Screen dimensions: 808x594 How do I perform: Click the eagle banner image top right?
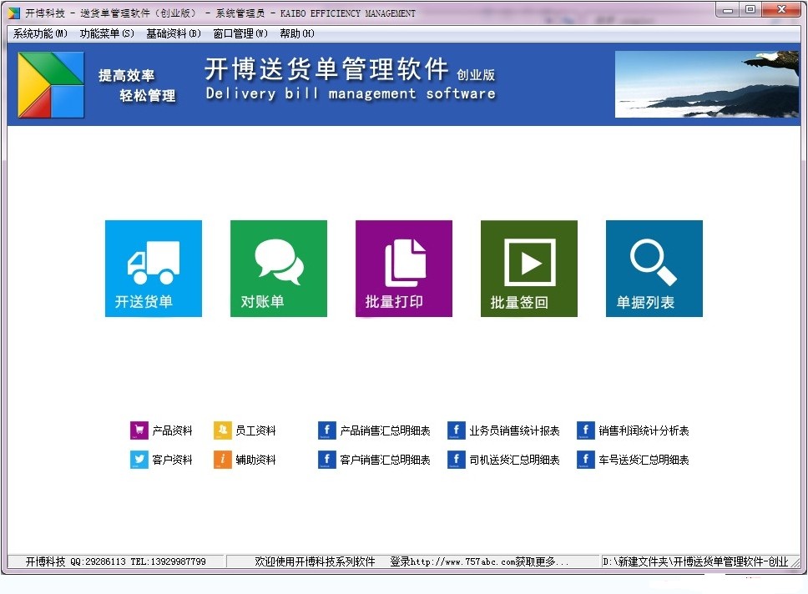(x=706, y=83)
